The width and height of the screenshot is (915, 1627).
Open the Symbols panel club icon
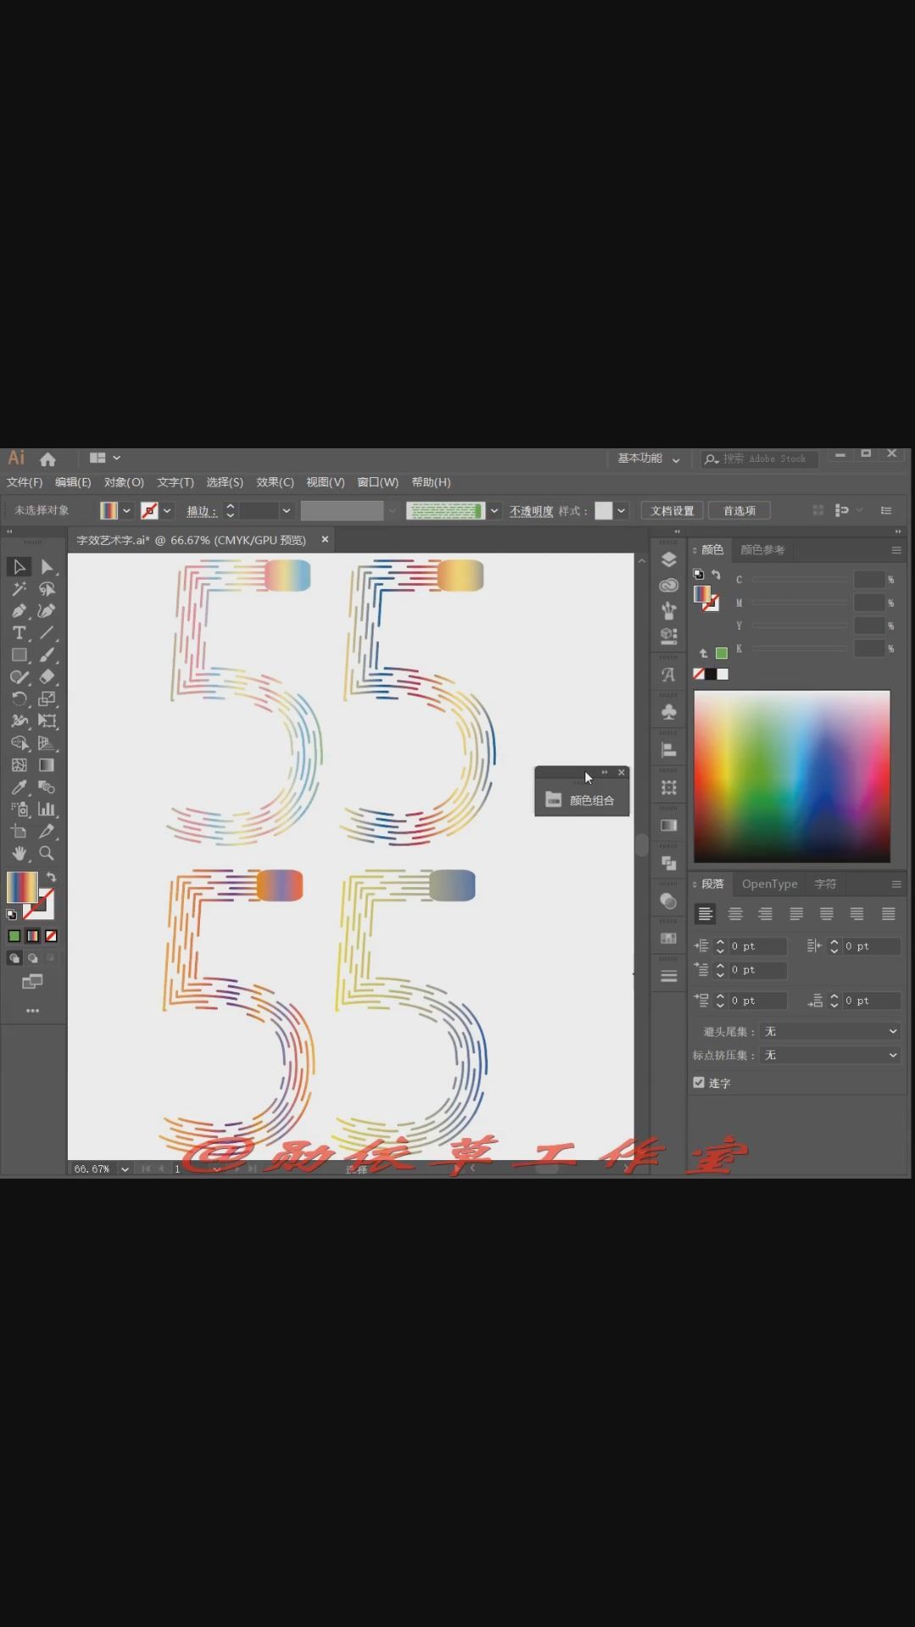668,712
